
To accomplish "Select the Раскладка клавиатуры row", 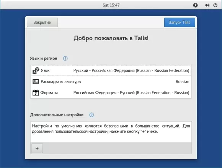I will point(111,82).
